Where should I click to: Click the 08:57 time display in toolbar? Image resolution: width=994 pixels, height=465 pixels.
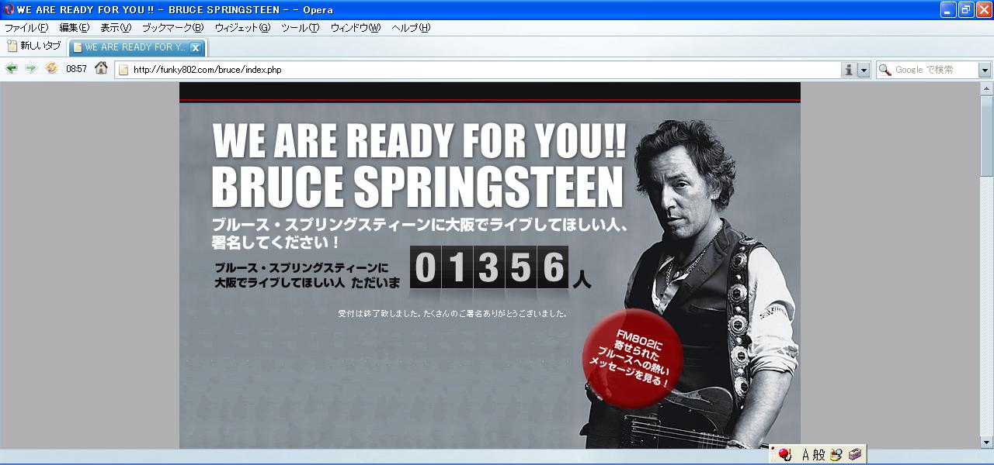76,69
